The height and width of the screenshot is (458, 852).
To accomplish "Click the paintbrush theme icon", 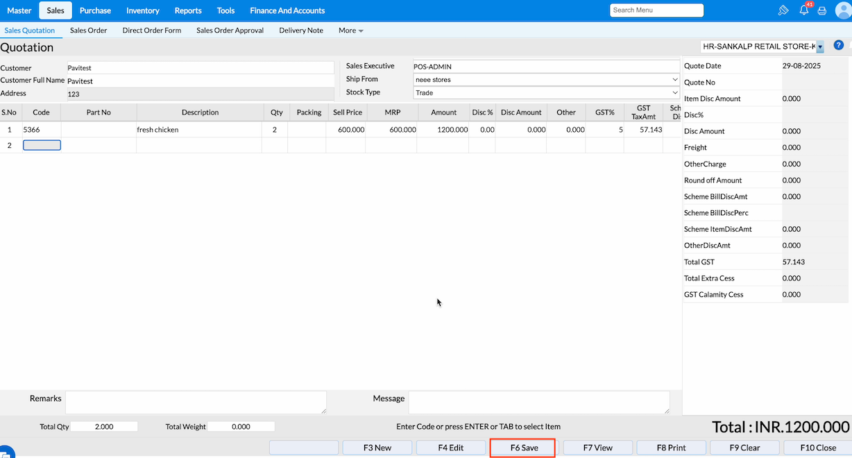I will [x=783, y=10].
